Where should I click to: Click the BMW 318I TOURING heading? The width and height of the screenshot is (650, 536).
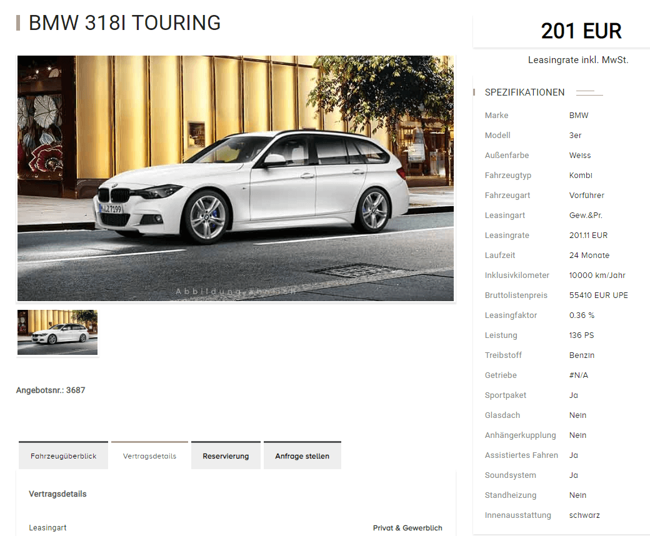point(124,22)
